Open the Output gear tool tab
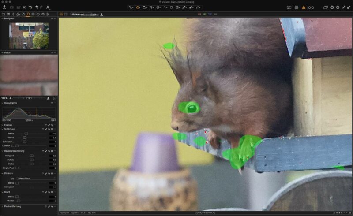353x216 pixels. (43, 14)
